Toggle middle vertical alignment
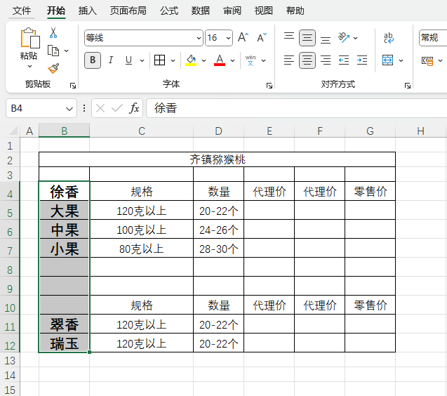The height and width of the screenshot is (396, 447). (307, 38)
